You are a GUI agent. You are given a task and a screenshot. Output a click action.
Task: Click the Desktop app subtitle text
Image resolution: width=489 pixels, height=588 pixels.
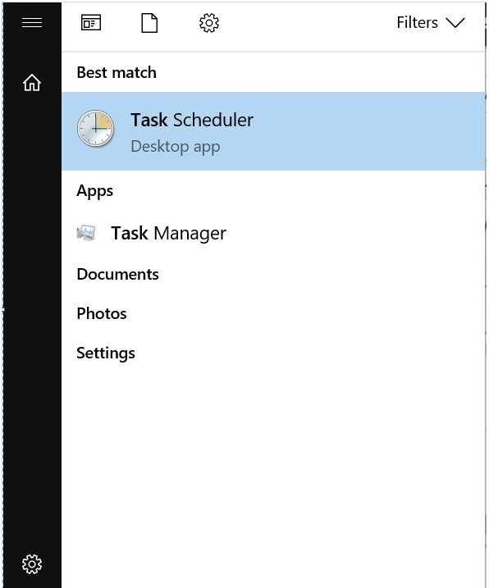(x=176, y=147)
